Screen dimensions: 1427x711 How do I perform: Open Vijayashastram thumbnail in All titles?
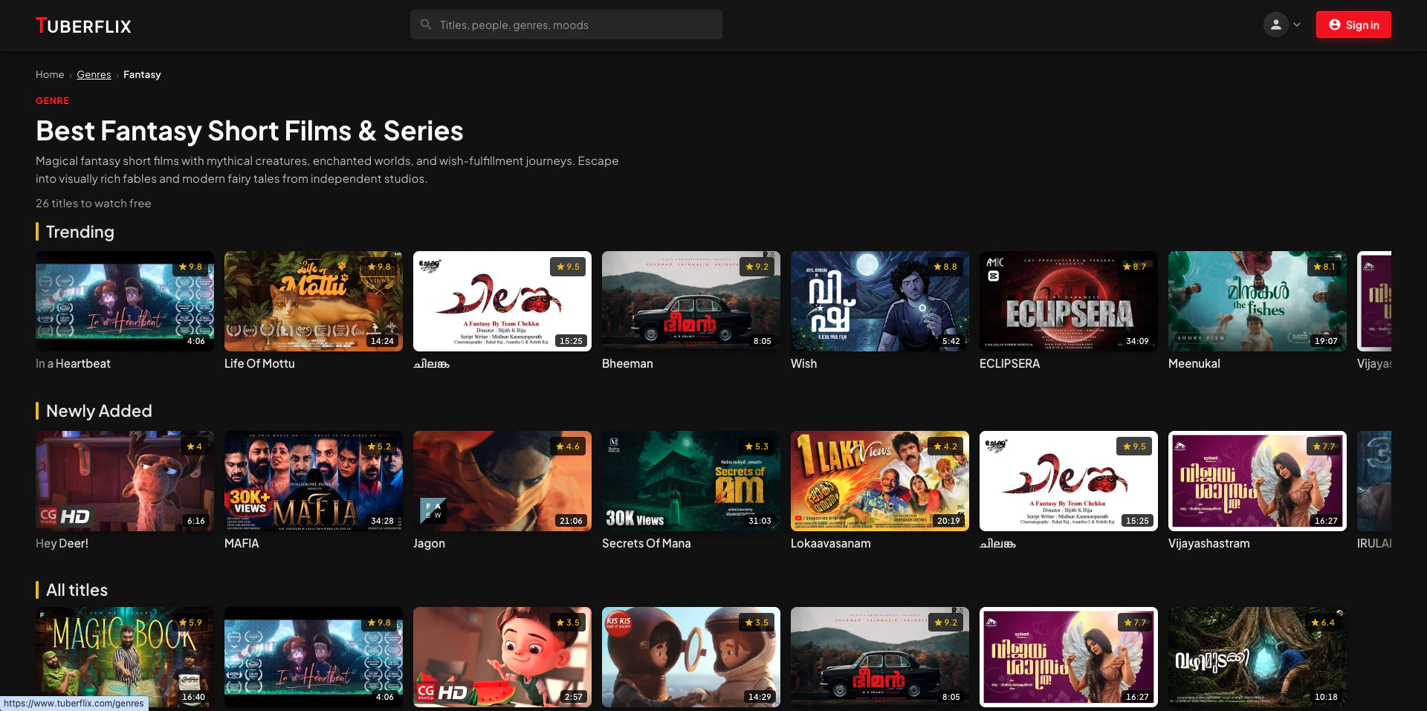(1069, 657)
